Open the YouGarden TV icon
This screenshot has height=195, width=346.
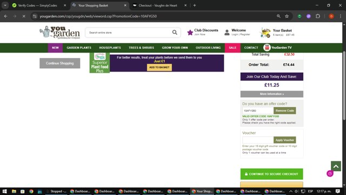pyautogui.click(x=267, y=48)
